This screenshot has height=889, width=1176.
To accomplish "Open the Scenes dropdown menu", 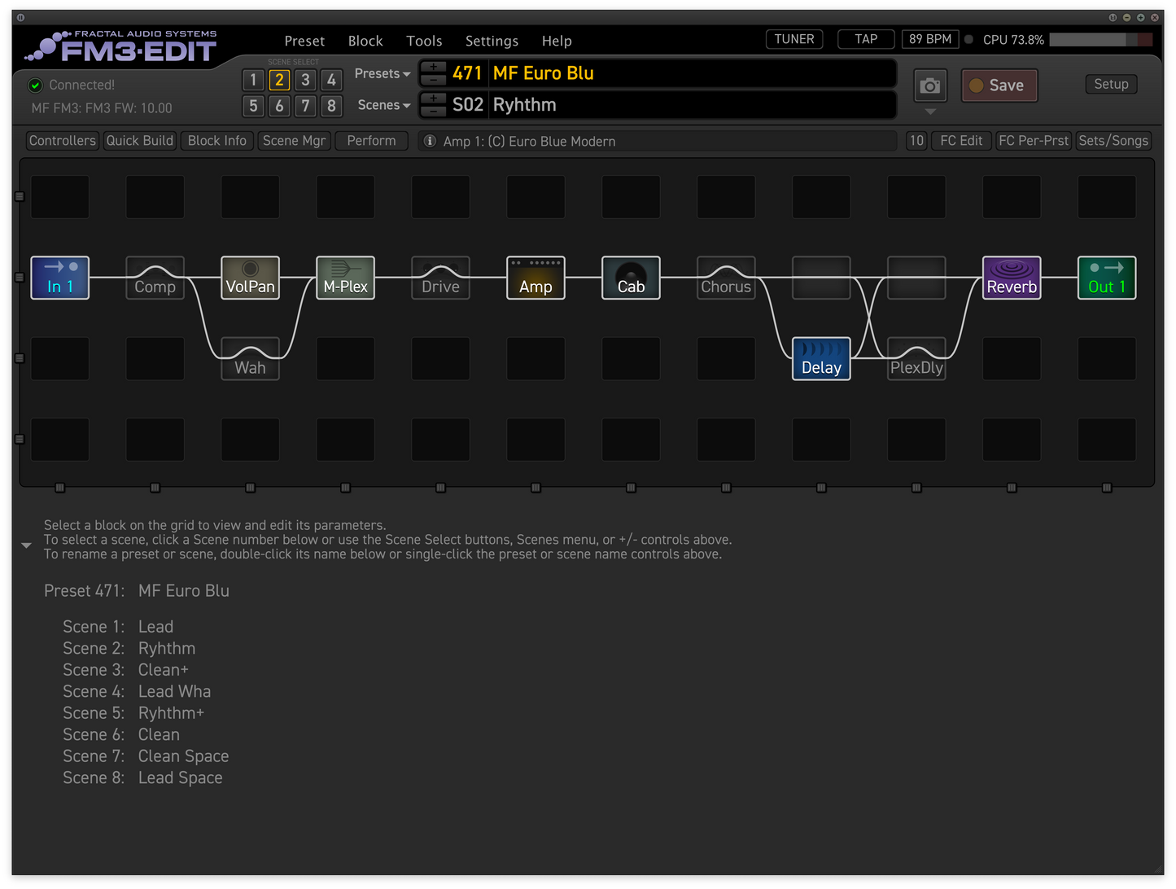I will [383, 105].
